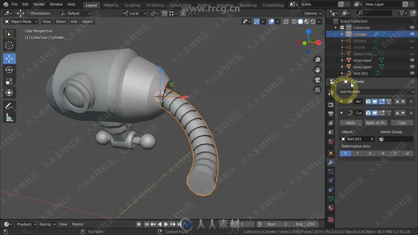Open Active Tool properties tab
Viewport: 418px width, 235px height.
tap(331, 93)
